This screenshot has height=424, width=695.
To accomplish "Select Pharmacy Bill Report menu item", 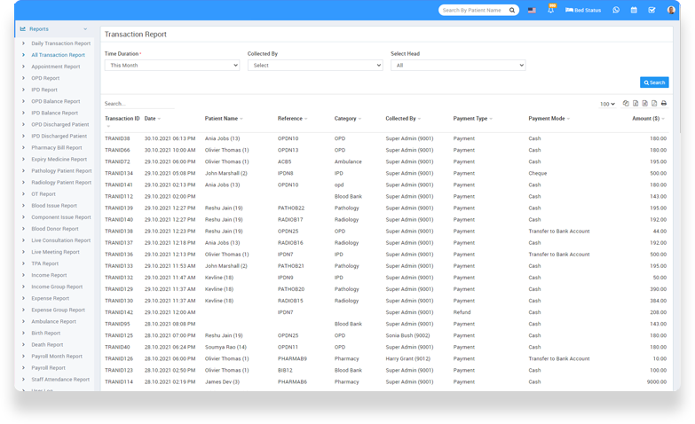I will (57, 147).
